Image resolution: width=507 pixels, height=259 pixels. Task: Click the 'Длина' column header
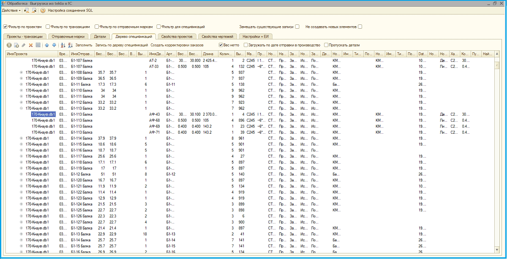208,54
